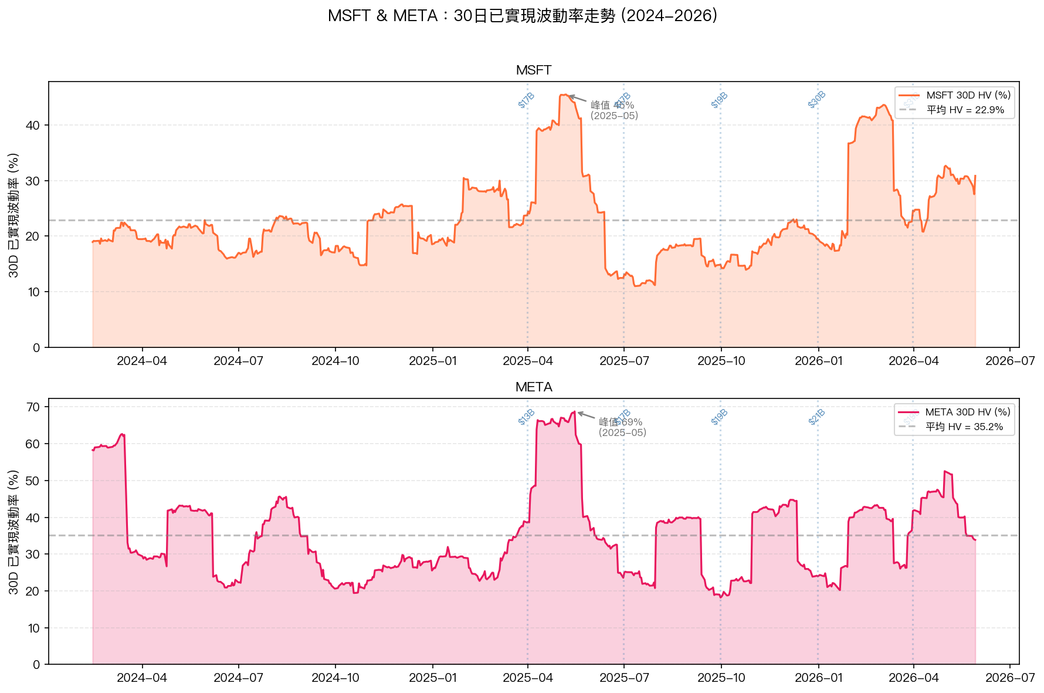Viewport: 1044px width, 693px height.
Task: Click the 2024-07 x-axis tick in the META chart
Action: pos(239,678)
